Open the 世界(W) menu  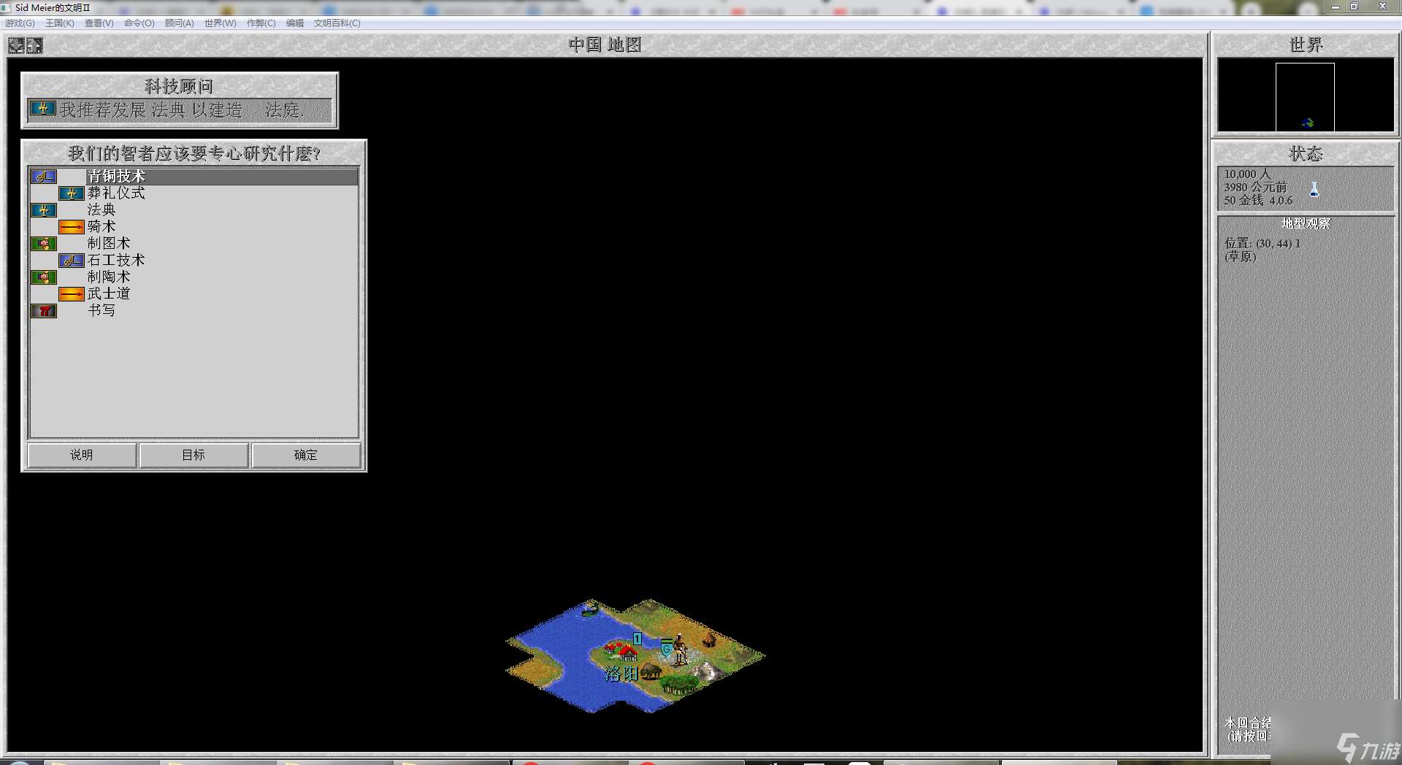(x=221, y=23)
